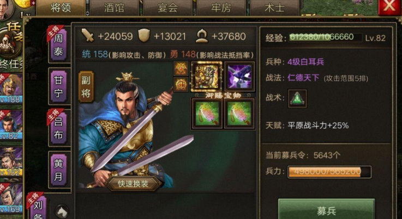Screen dimensions: 402x219
Task: Open the green triangle tactics icon
Action: click(x=297, y=98)
